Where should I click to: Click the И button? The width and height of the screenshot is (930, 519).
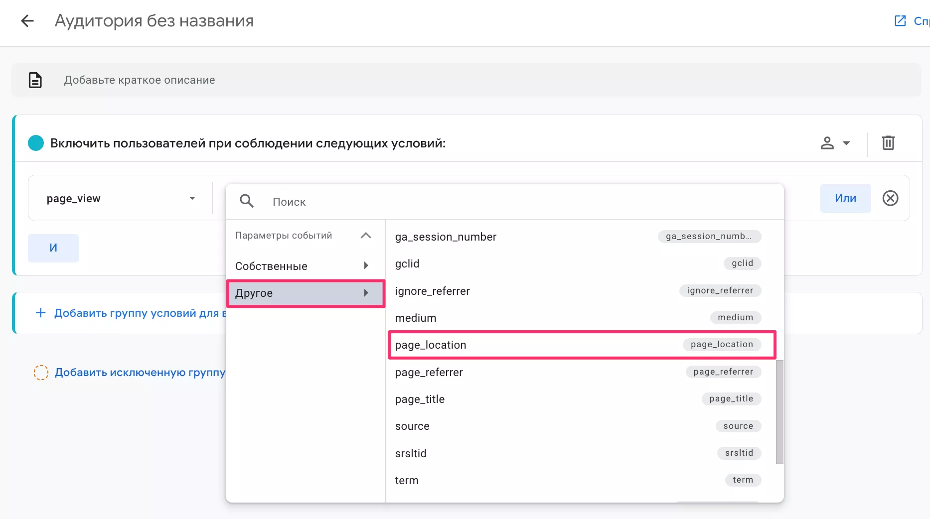[x=53, y=248]
